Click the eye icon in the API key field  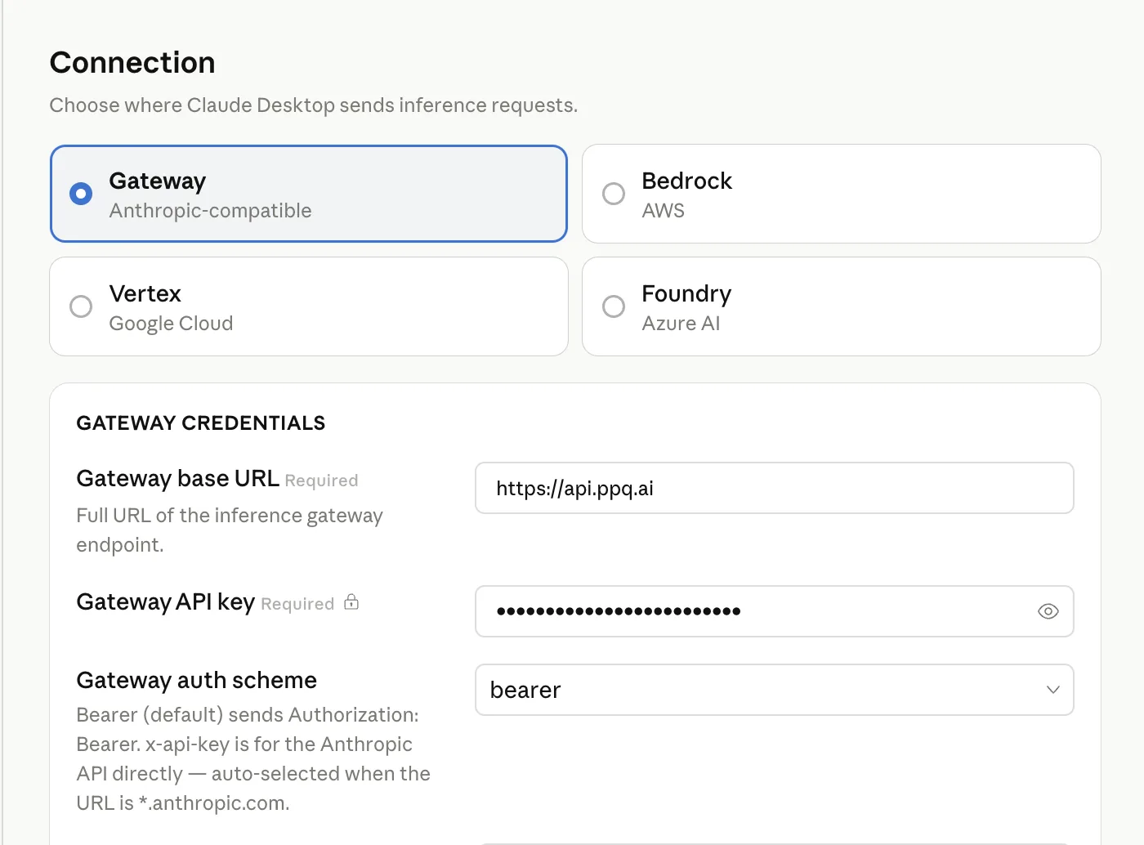coord(1048,611)
